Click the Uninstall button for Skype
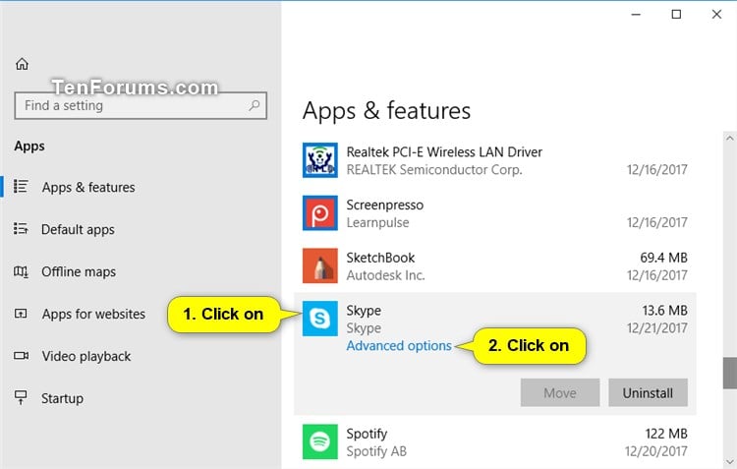This screenshot has width=737, height=469. 648,392
